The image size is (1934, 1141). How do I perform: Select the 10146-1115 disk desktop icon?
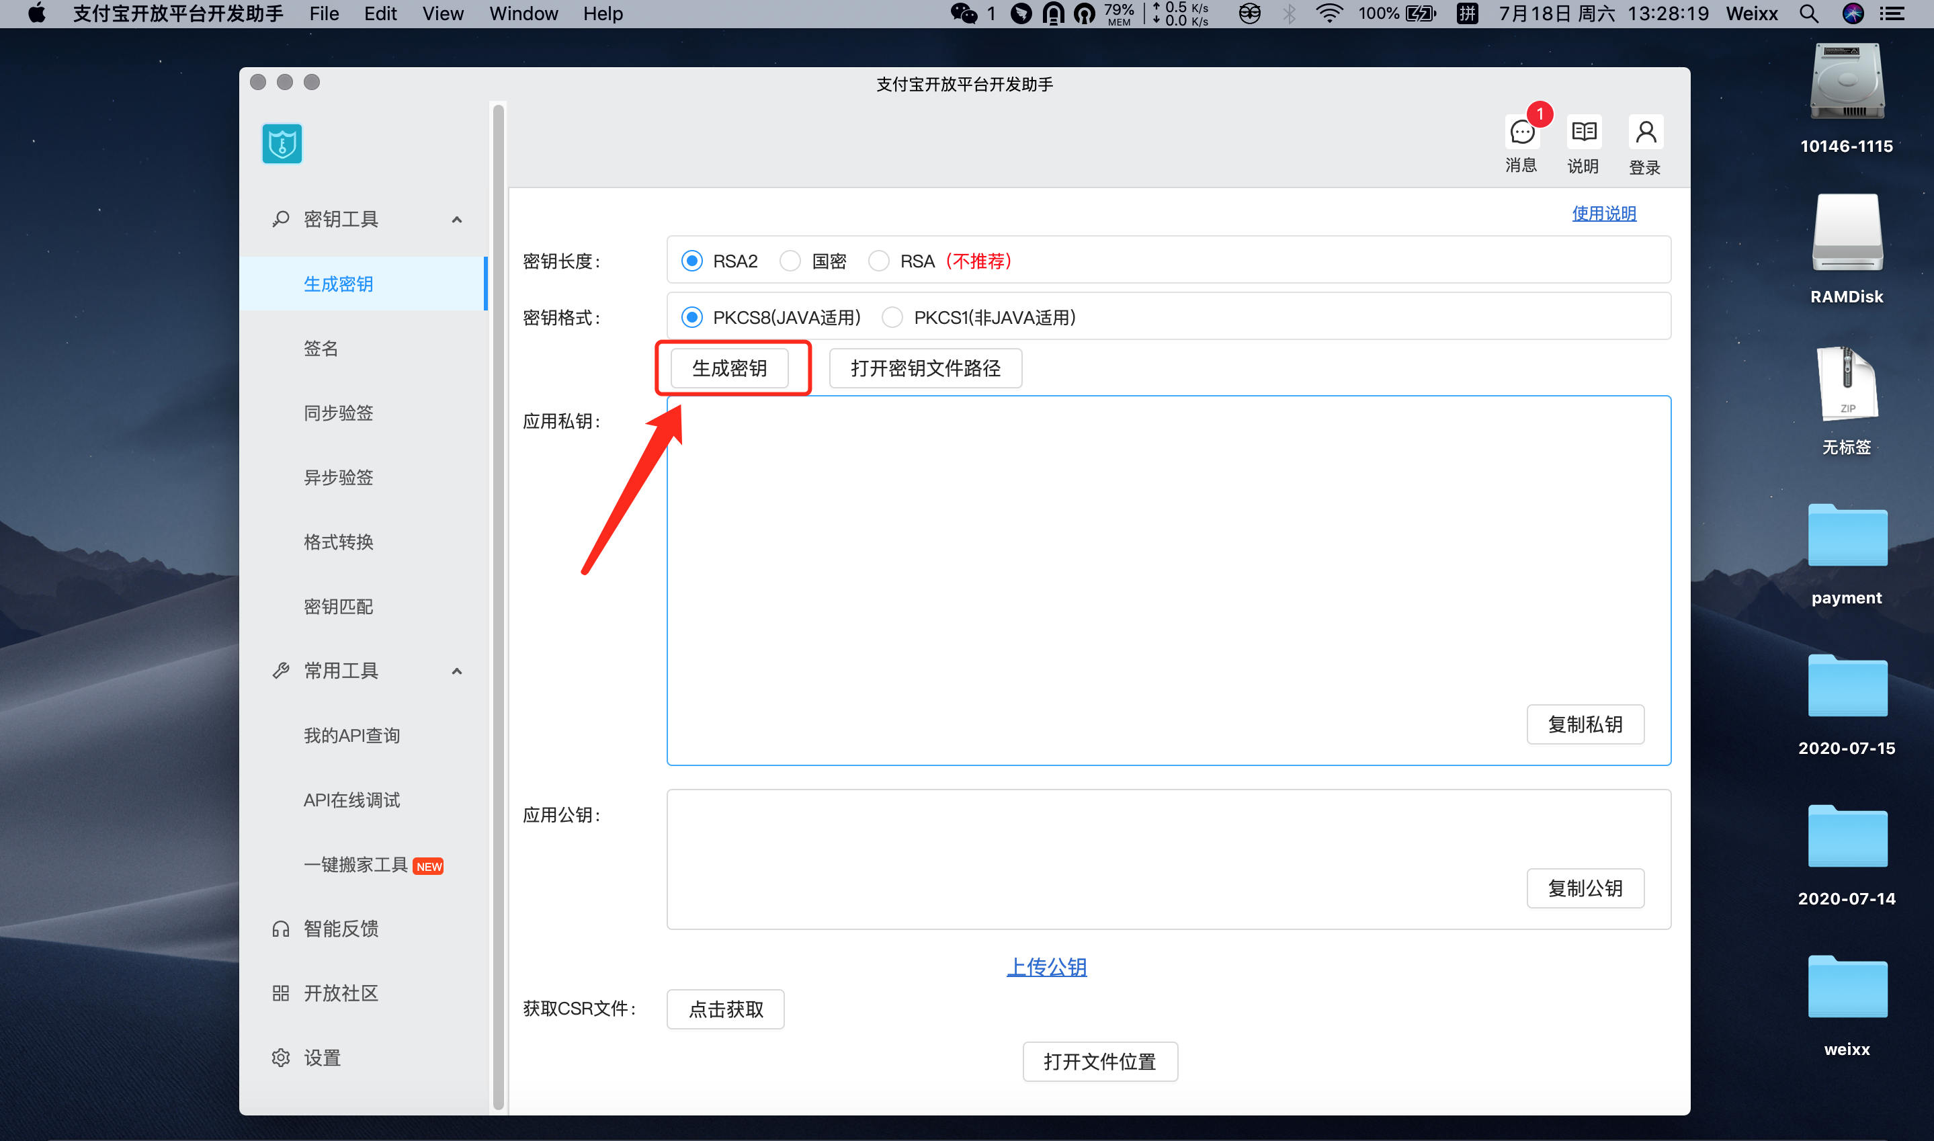pos(1847,81)
